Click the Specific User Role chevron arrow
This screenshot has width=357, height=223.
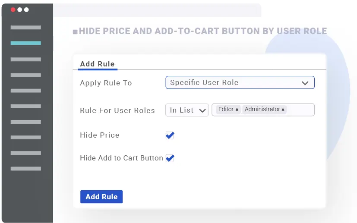point(305,83)
